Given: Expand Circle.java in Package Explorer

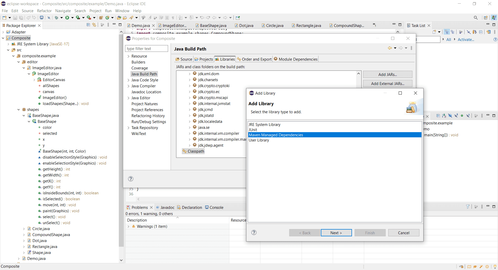Looking at the screenshot, I should click(24, 229).
